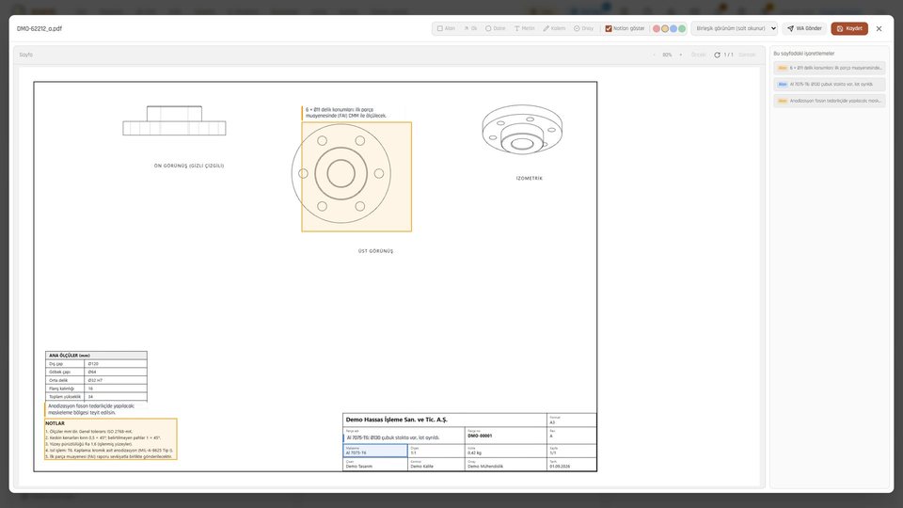This screenshot has height=508, width=903.
Task: Click the blue-outlined Malzeme Al 7075-T6 cell
Action: pos(375,451)
